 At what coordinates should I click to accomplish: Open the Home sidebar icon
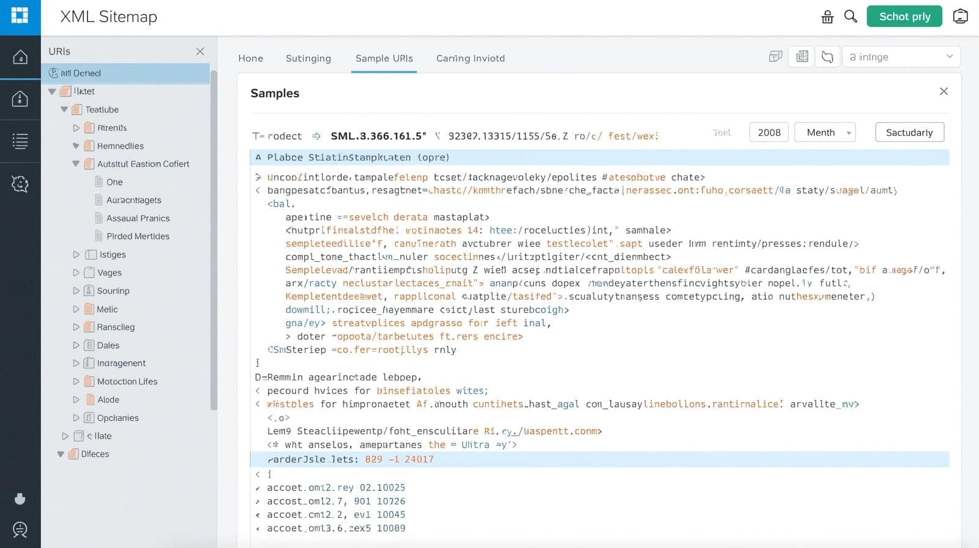[x=20, y=57]
